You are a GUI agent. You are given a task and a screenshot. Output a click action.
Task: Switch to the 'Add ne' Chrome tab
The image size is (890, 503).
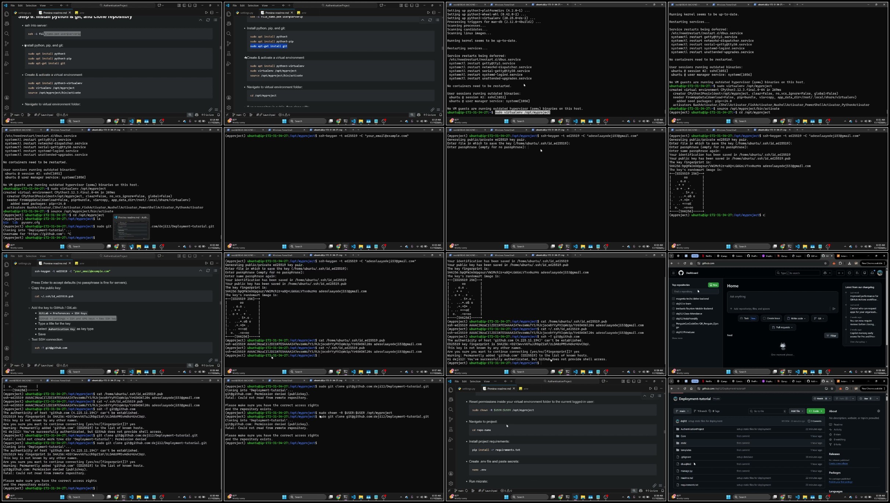[814, 381]
